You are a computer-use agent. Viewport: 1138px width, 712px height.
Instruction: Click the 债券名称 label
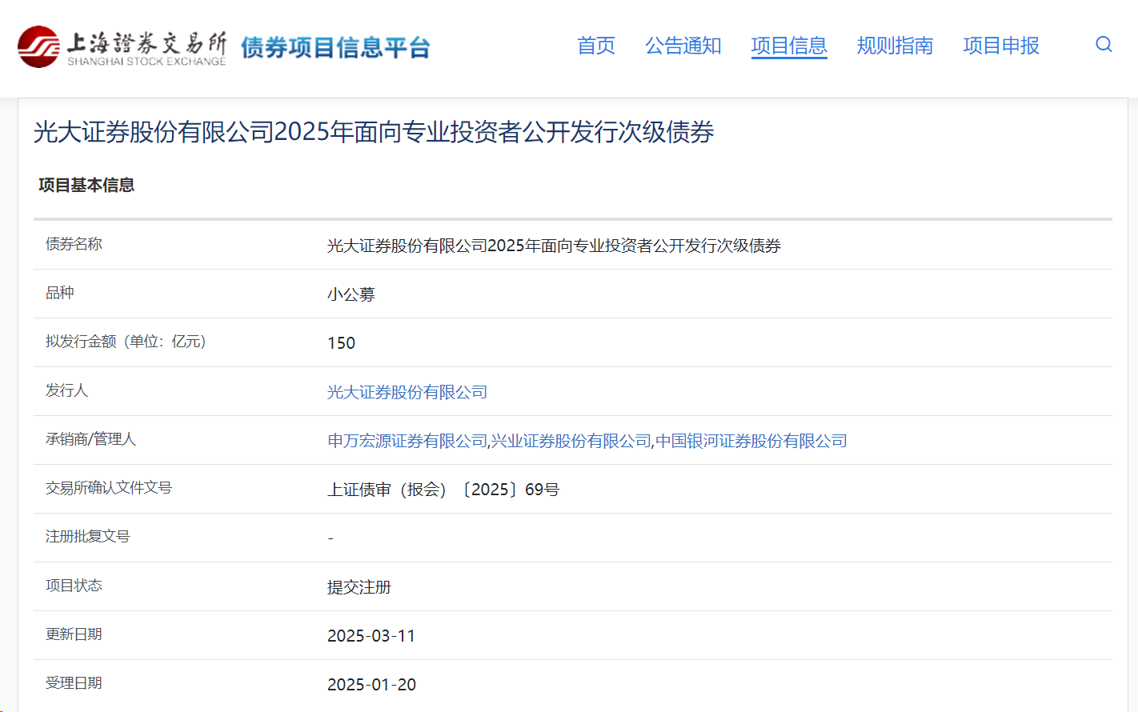tap(74, 244)
